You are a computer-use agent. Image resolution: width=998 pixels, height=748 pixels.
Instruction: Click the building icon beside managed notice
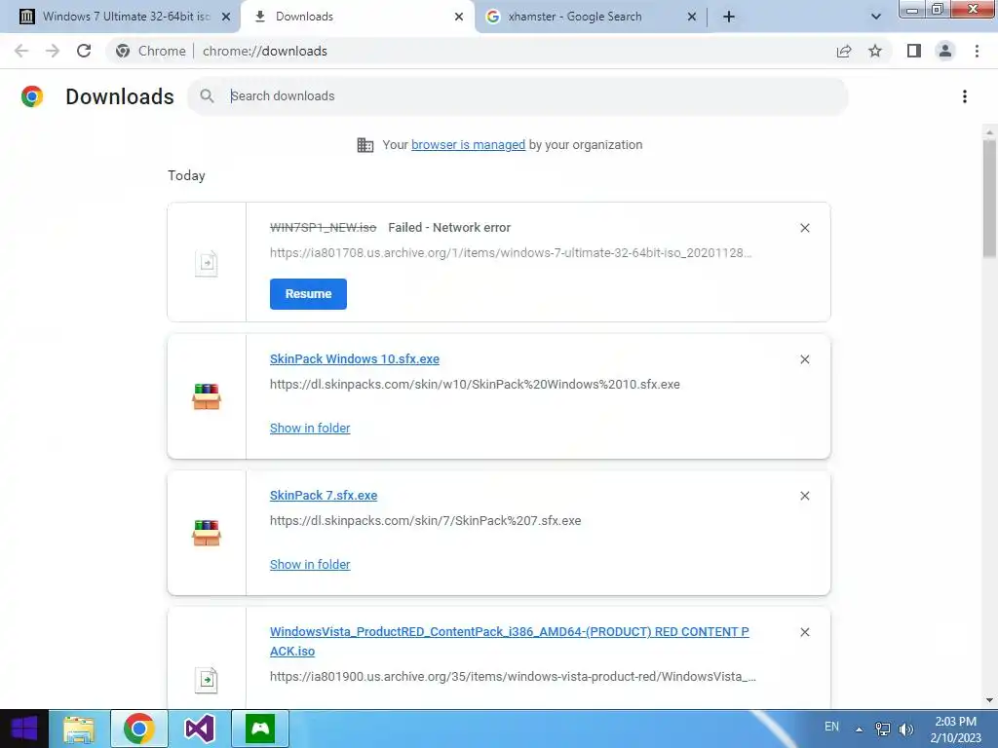[365, 145]
